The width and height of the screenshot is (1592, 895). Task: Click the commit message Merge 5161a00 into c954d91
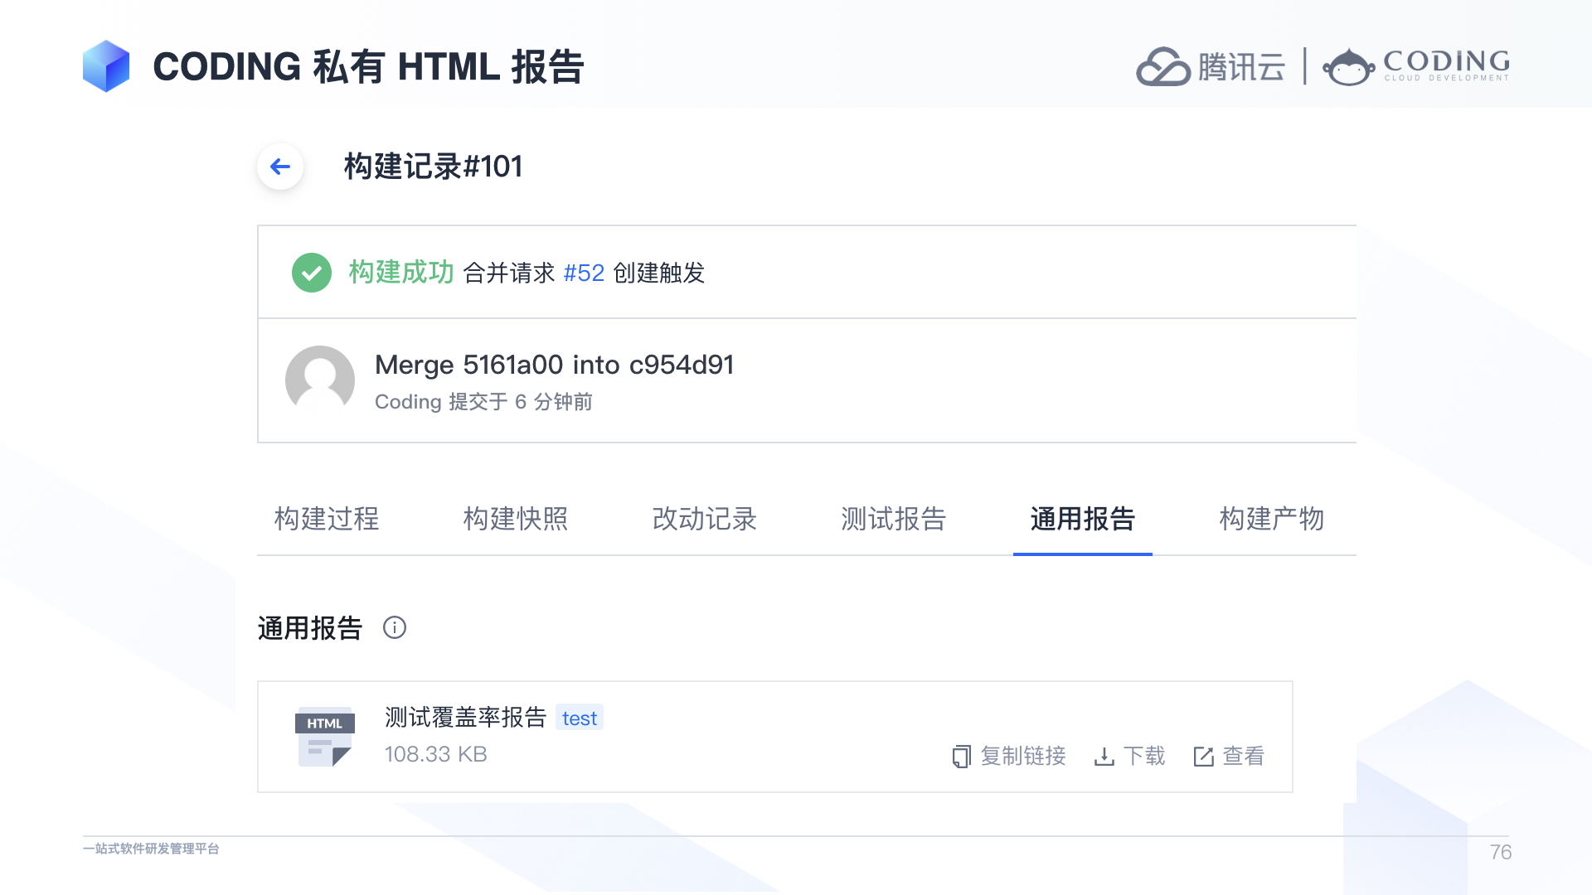click(555, 365)
